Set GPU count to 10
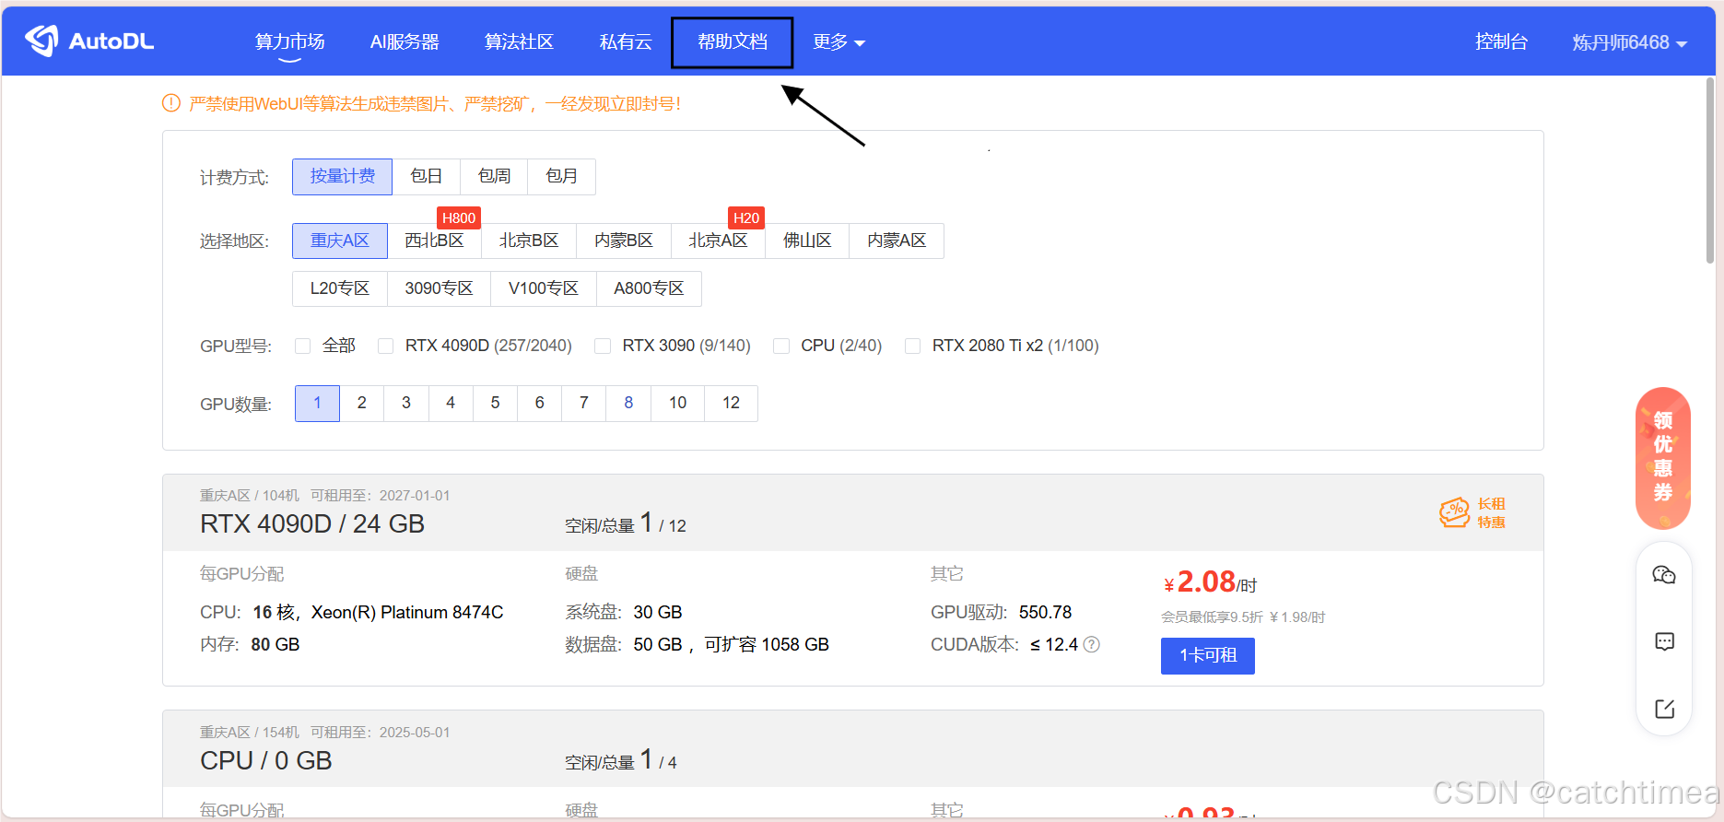Viewport: 1724px width, 822px height. [678, 404]
